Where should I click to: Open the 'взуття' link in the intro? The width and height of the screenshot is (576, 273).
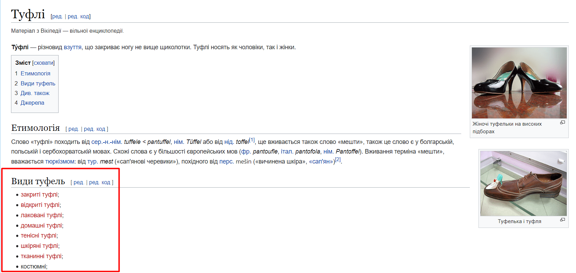(x=72, y=47)
